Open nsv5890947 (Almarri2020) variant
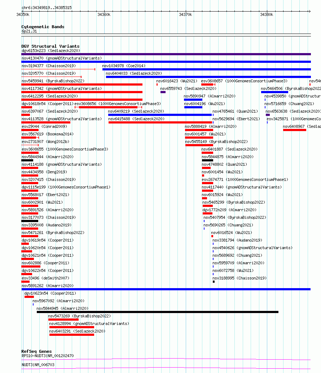Viewport: 321px width, 373px height. (210, 96)
